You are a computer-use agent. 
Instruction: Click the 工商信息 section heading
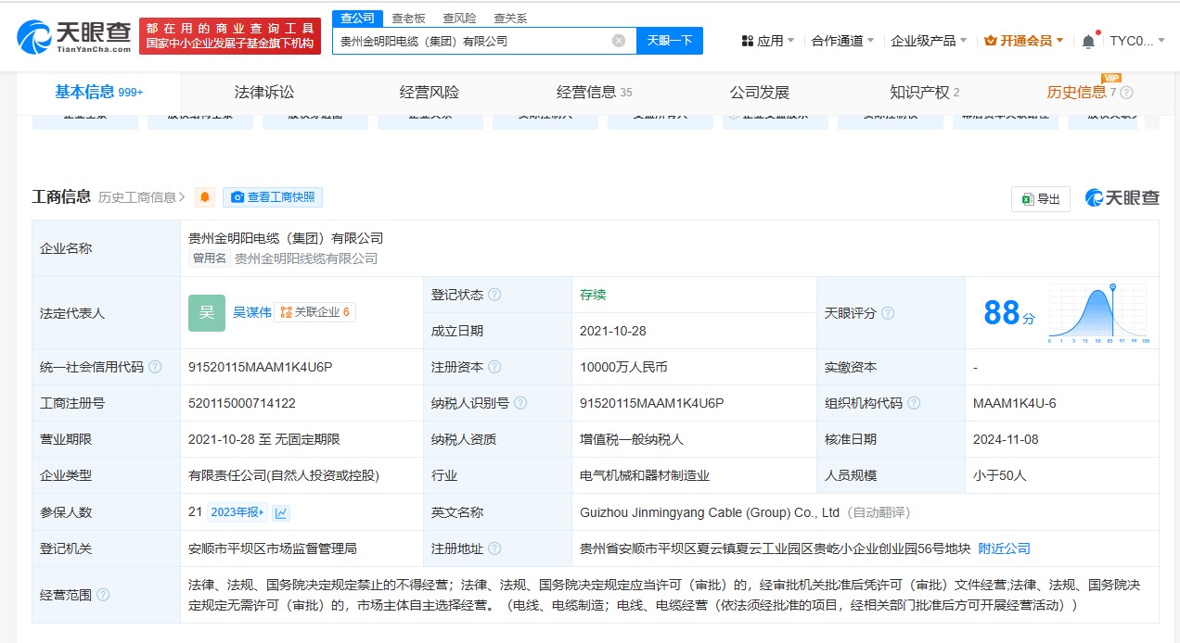[61, 196]
